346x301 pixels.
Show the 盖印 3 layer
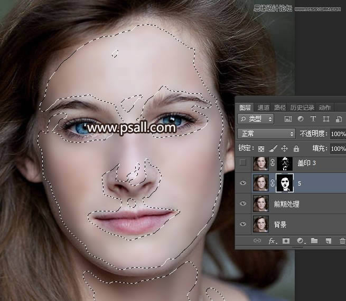pyautogui.click(x=243, y=163)
